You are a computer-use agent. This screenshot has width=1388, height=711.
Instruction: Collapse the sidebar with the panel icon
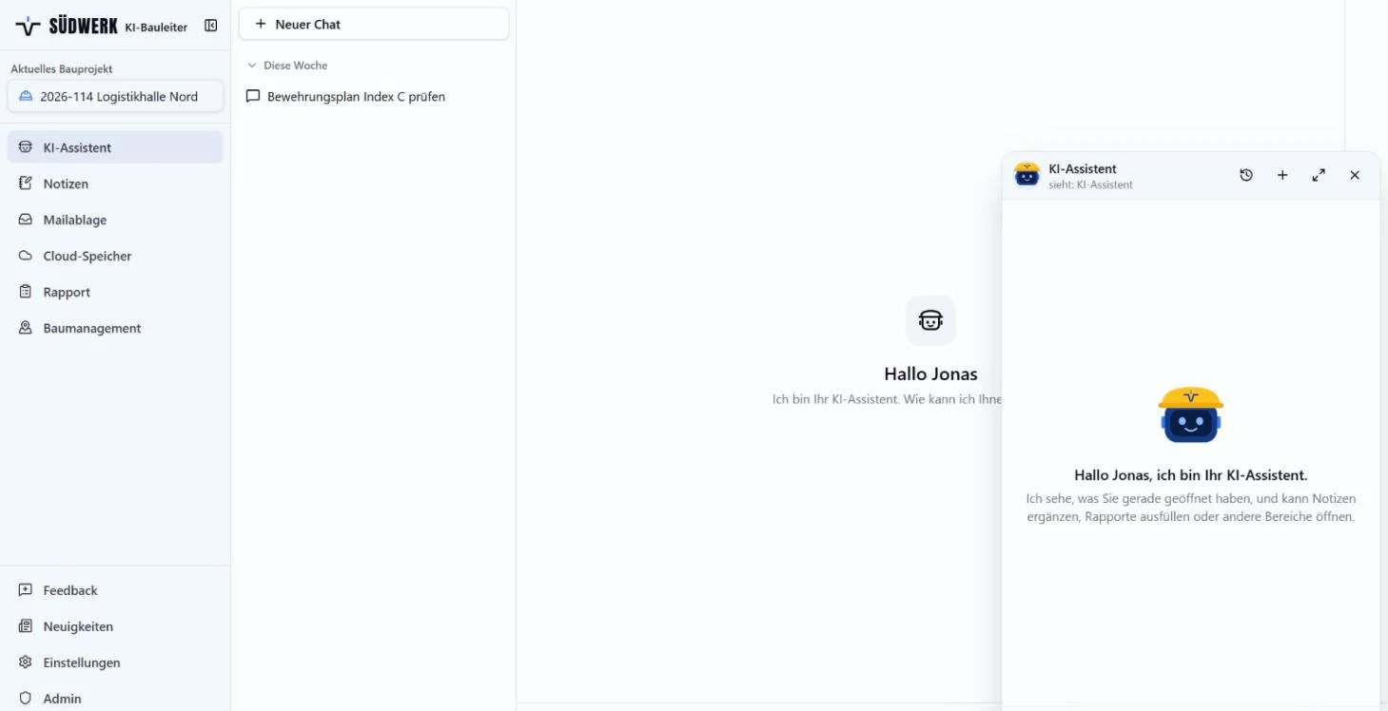(211, 26)
